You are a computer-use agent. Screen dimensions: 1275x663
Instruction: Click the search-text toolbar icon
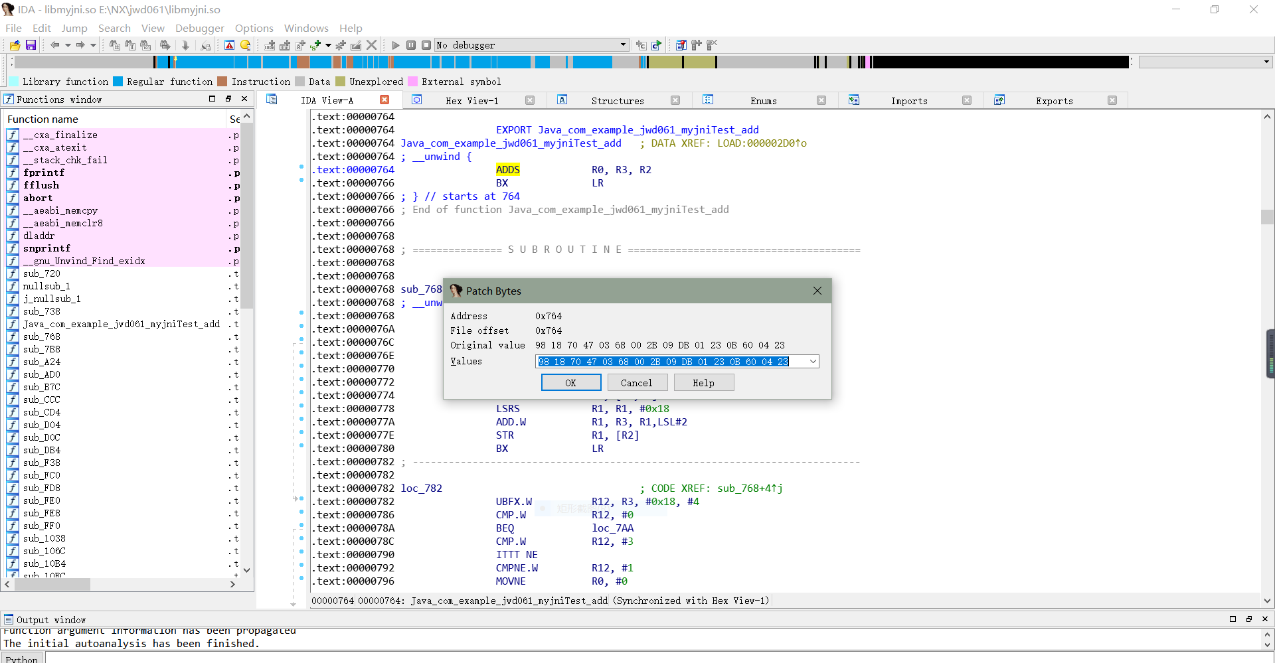click(130, 45)
